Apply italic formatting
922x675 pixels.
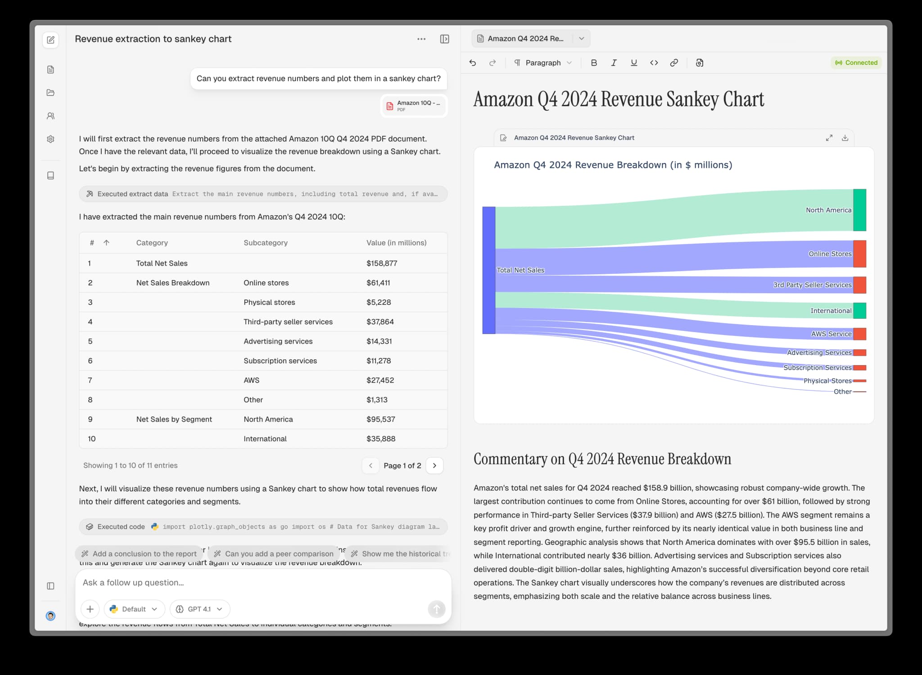coord(614,63)
